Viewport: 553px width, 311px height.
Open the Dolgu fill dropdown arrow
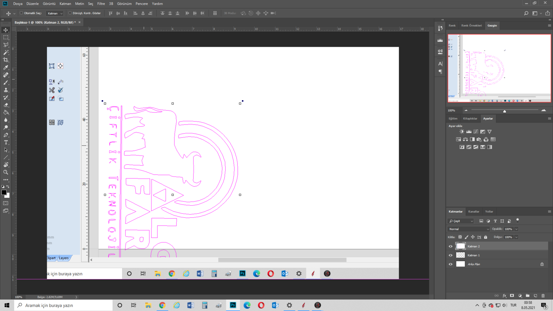pos(516,237)
